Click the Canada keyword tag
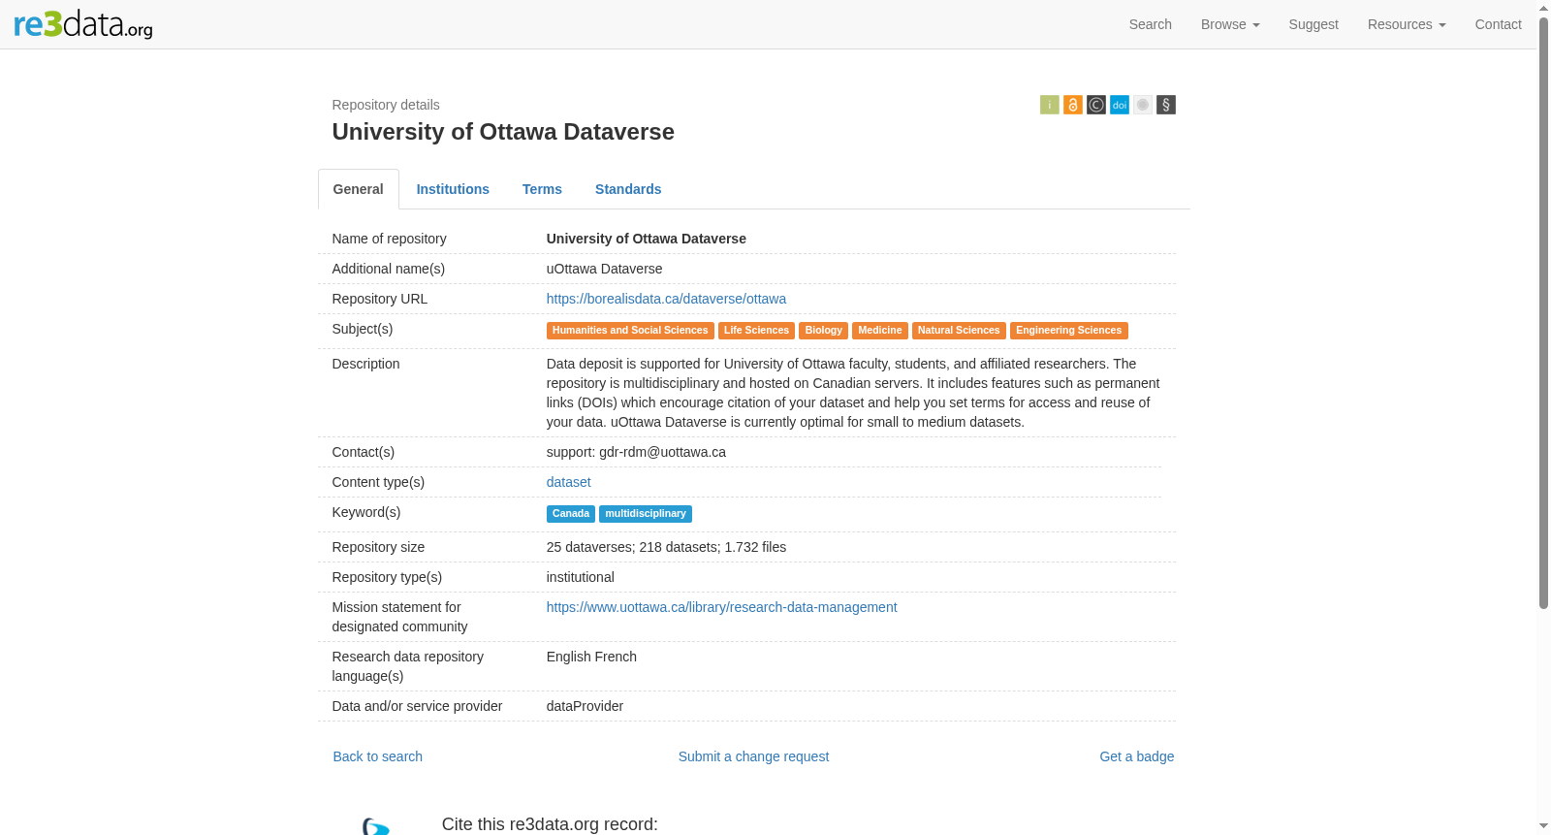 (571, 514)
